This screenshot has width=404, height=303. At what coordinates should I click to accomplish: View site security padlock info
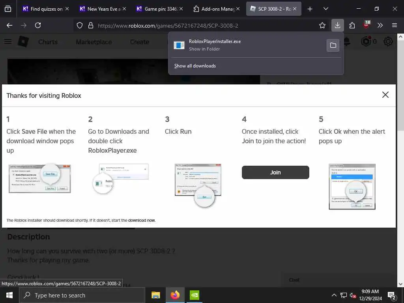pos(90,25)
